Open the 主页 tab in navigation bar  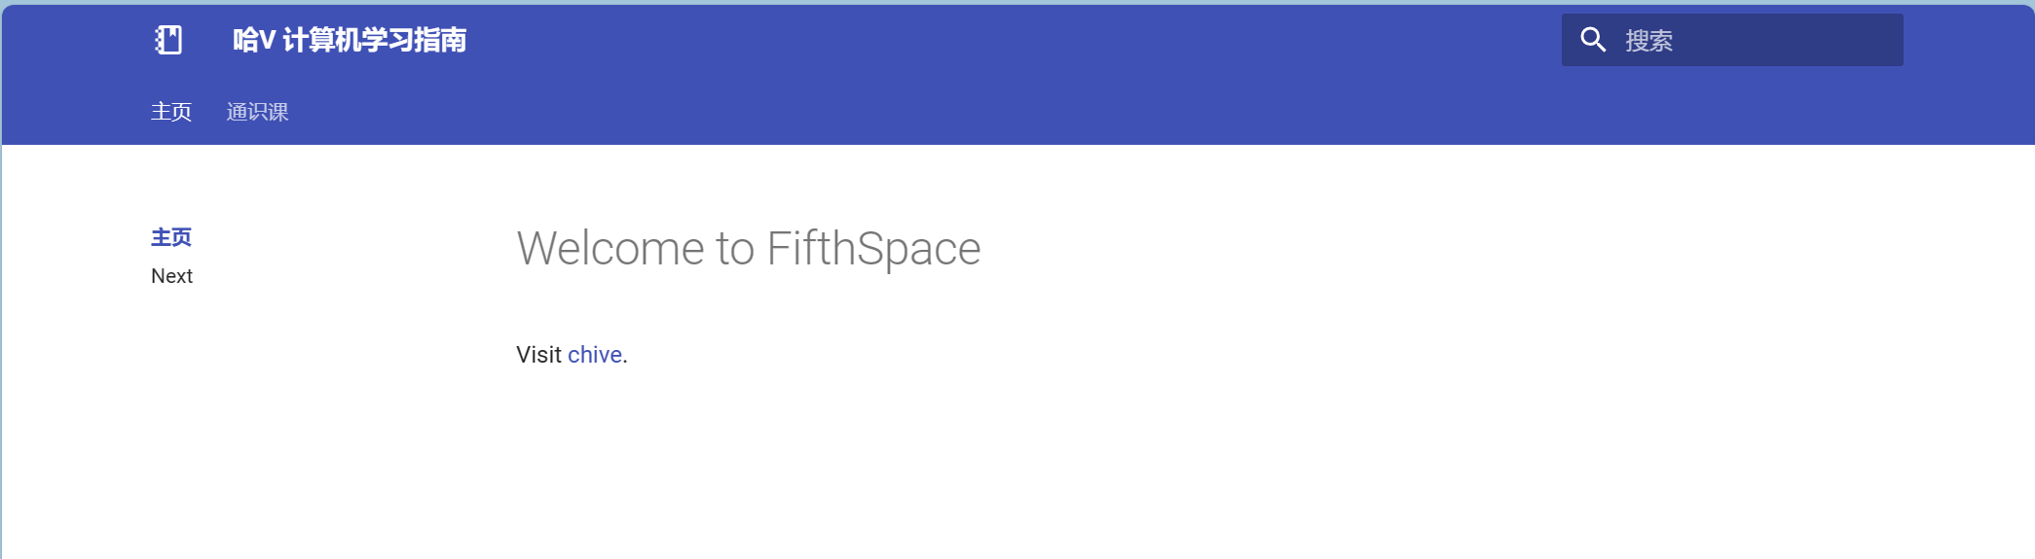click(171, 112)
